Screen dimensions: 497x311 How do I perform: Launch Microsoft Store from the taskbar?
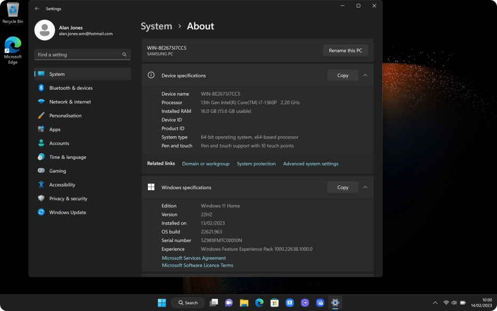point(274,302)
